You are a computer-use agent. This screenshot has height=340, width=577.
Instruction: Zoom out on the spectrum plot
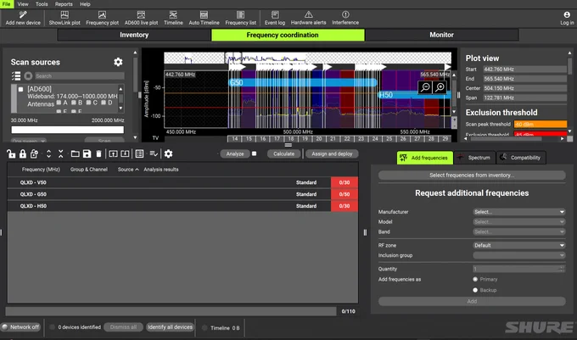pos(425,87)
